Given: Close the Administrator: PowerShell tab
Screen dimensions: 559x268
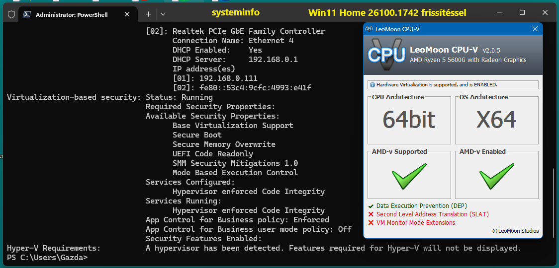Looking at the screenshot, I should pyautogui.click(x=127, y=14).
